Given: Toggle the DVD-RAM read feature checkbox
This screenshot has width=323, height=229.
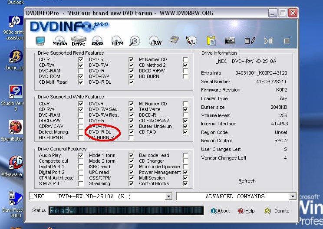Looking at the screenshot, I should pyautogui.click(x=81, y=71).
